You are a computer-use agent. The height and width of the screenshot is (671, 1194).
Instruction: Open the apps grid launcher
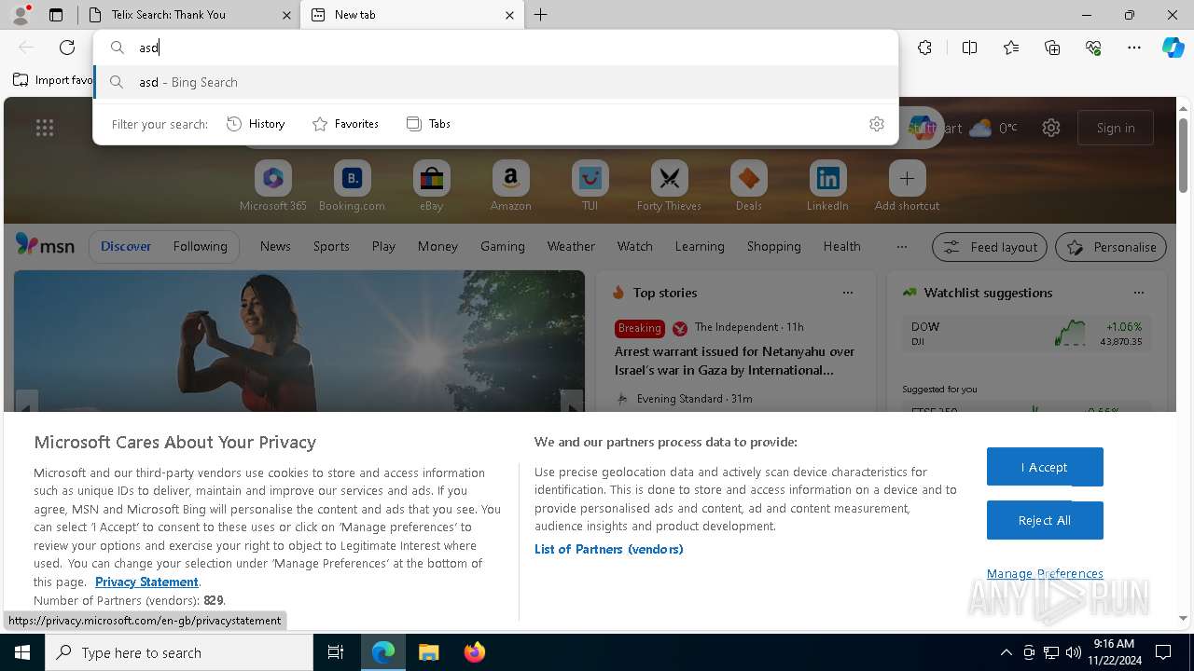pyautogui.click(x=45, y=128)
